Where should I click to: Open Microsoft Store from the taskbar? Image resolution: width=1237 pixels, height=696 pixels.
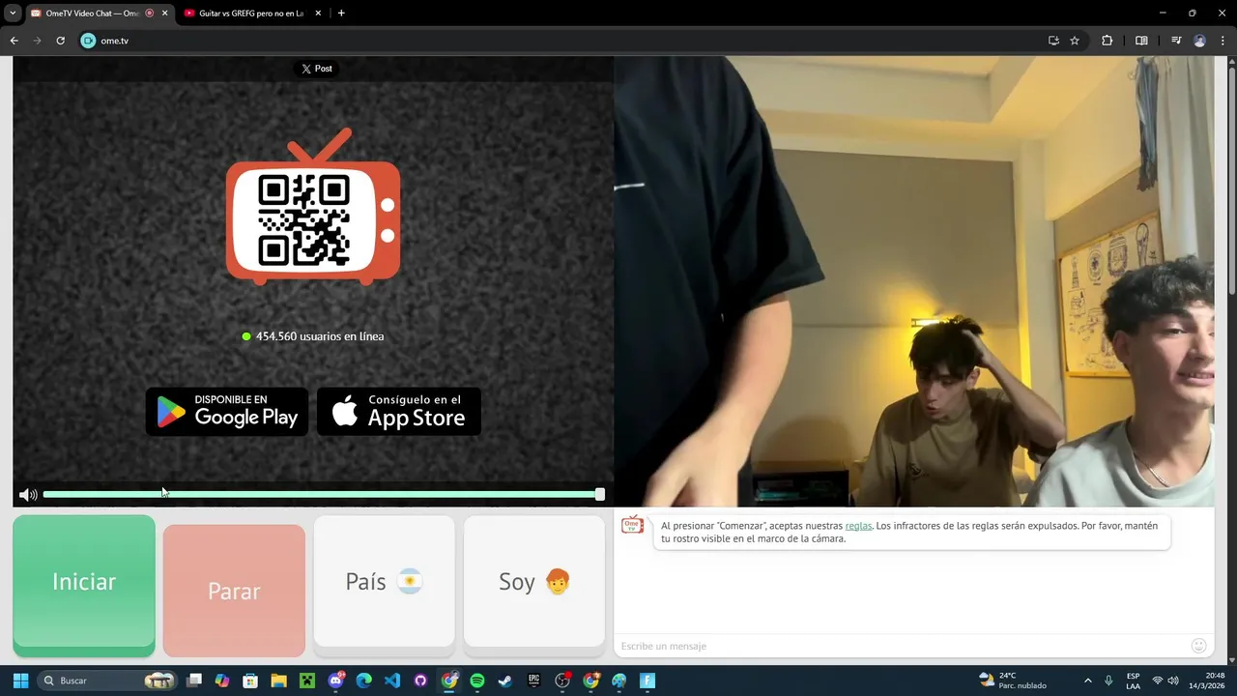pyautogui.click(x=250, y=681)
